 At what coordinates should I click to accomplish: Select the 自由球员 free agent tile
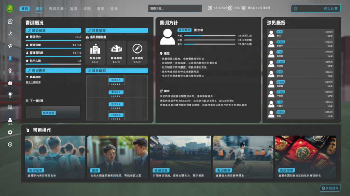pyautogui.click(x=137, y=53)
